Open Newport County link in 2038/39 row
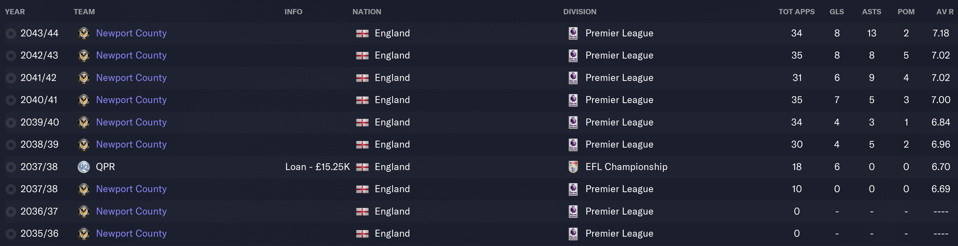Viewport: 958px width, 246px height. point(131,145)
